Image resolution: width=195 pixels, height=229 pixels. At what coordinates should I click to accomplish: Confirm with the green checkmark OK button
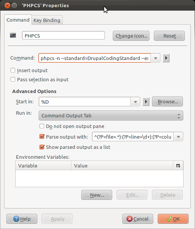click(x=173, y=219)
